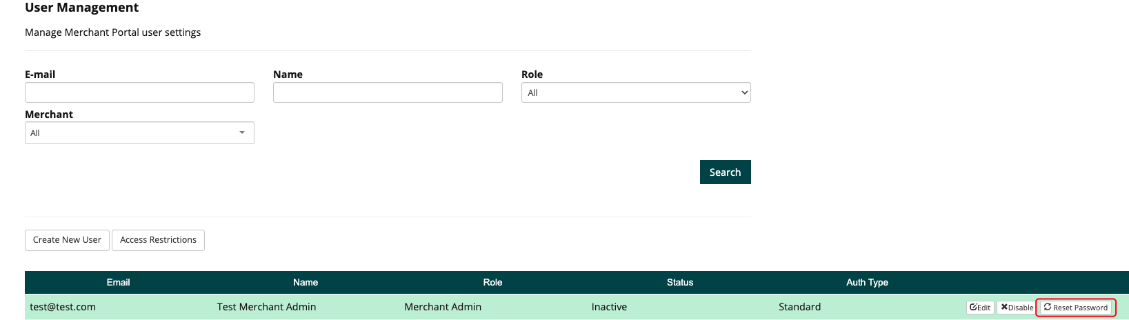
Task: Select the Merchant Admin role cell
Action: point(443,307)
